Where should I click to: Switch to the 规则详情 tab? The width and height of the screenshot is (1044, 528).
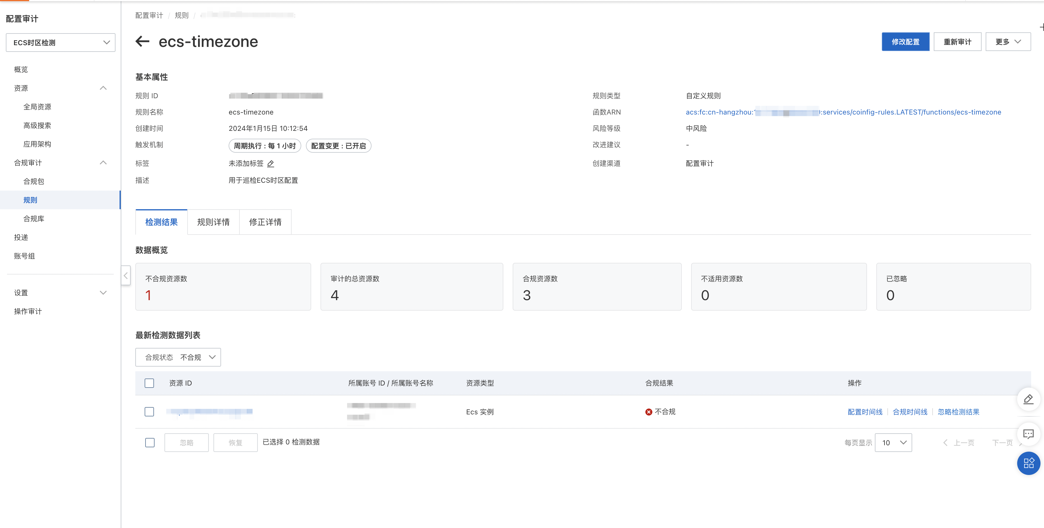213,222
